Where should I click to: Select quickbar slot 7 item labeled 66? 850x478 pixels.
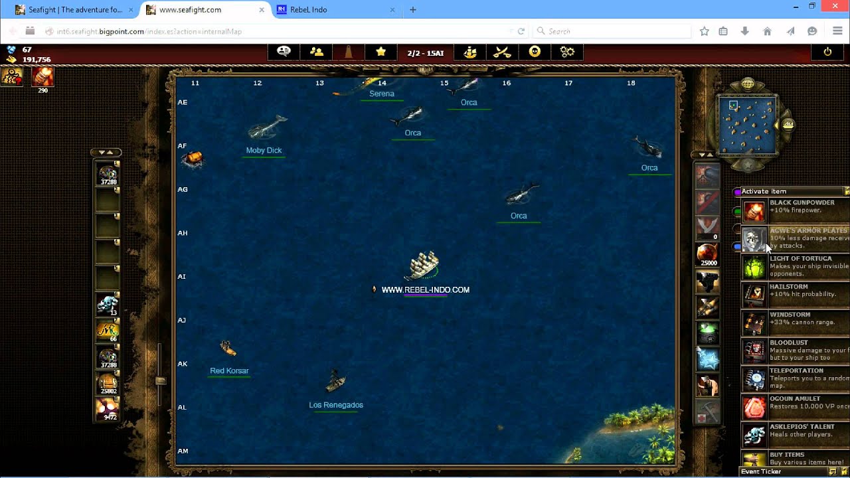(108, 330)
